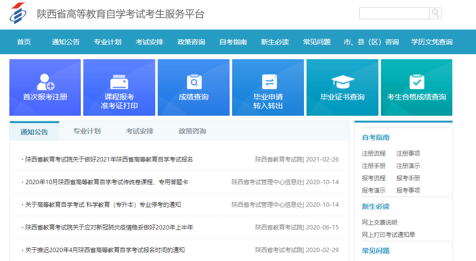The width and height of the screenshot is (476, 261).
Task: Click 注册流程 link in sidebar
Action: (x=374, y=154)
